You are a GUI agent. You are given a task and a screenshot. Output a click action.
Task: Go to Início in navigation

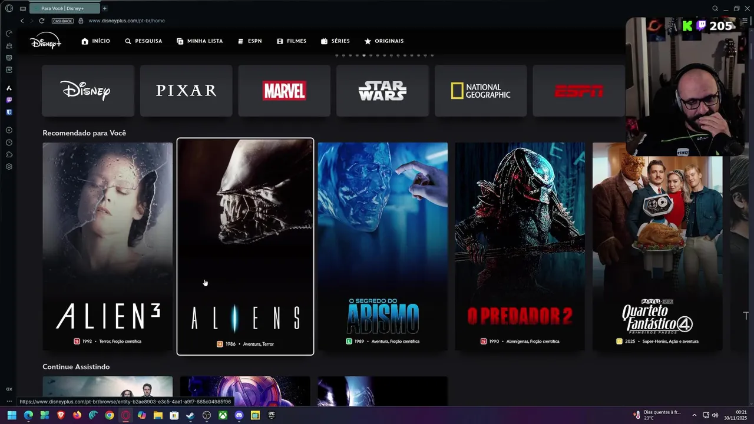(95, 41)
